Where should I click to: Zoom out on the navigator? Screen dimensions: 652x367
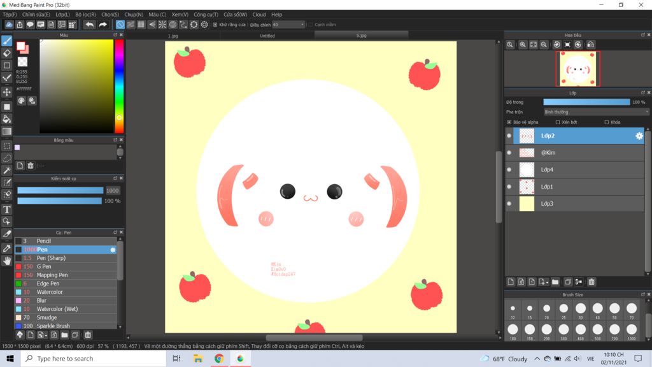point(544,45)
